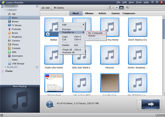
Task: Switch to list view layout
Action: (117, 8)
